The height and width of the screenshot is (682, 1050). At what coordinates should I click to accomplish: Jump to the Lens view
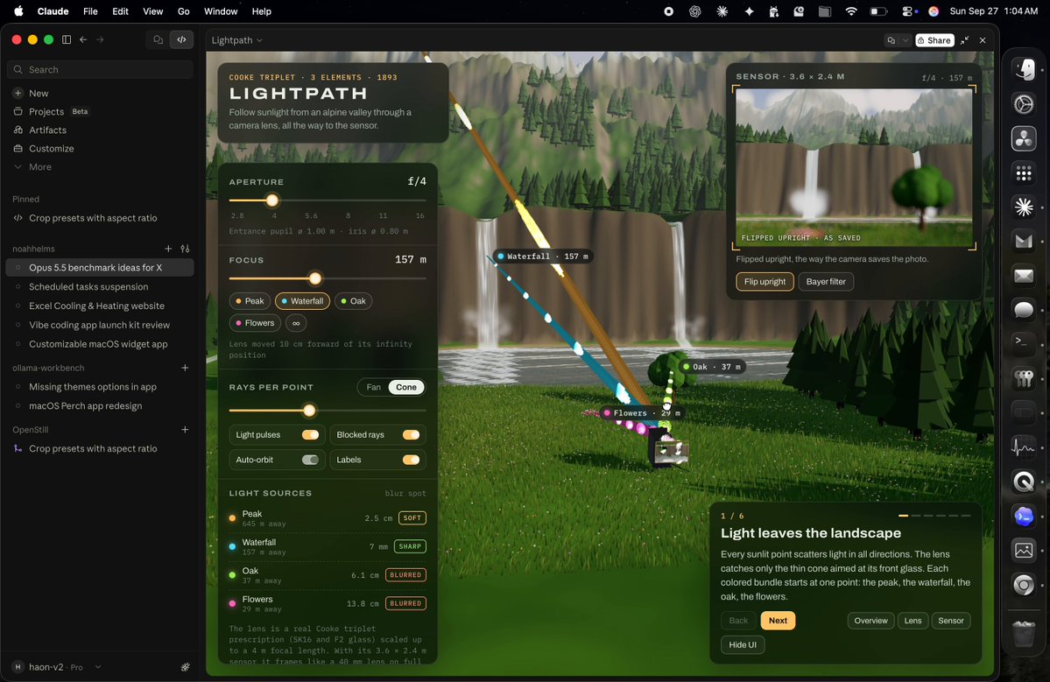tap(913, 621)
